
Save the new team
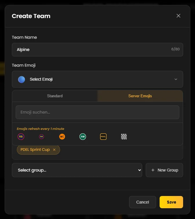(171, 202)
